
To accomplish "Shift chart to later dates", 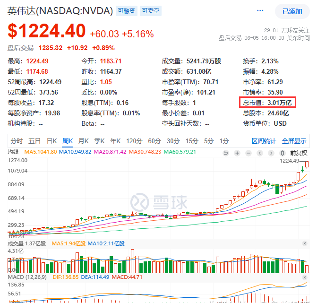I will click(x=271, y=153).
